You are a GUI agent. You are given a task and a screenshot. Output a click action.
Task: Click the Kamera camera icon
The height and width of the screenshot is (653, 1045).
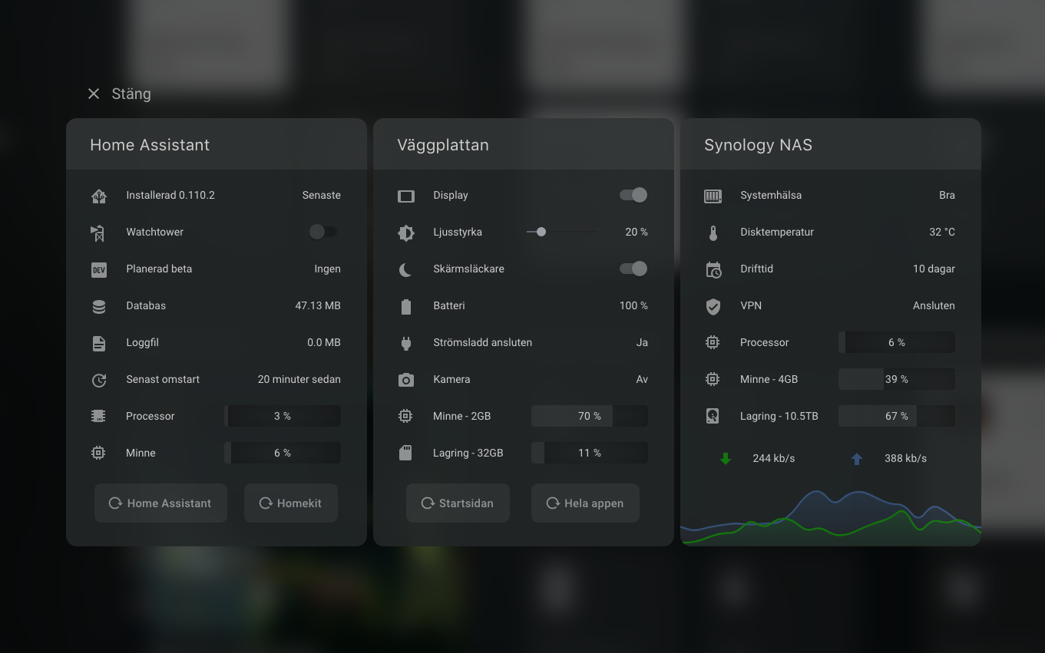[405, 380]
